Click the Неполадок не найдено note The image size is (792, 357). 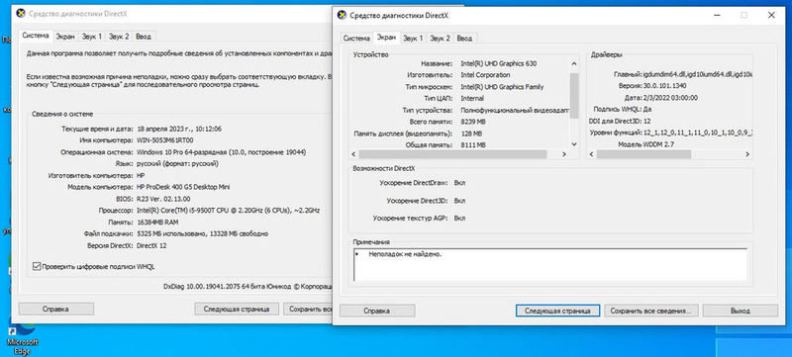tap(405, 254)
